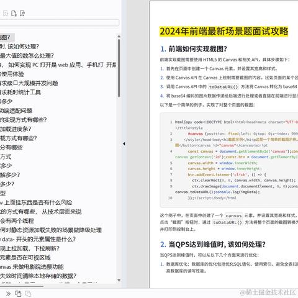Screen dimensions: 298x298
Task: Open bookmark '元素是否在可视区域'
Action: [x=25, y=258]
